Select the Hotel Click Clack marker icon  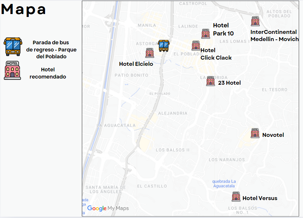196,46
